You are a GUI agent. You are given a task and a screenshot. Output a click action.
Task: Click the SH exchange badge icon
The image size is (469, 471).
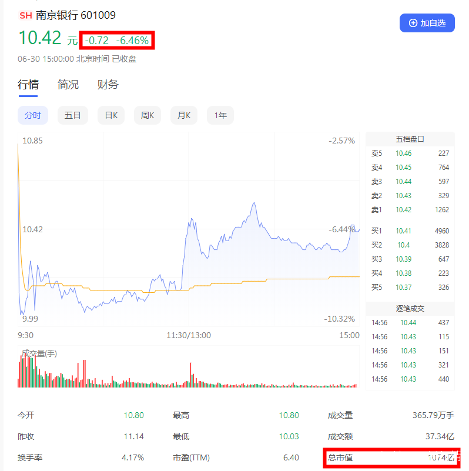25,15
